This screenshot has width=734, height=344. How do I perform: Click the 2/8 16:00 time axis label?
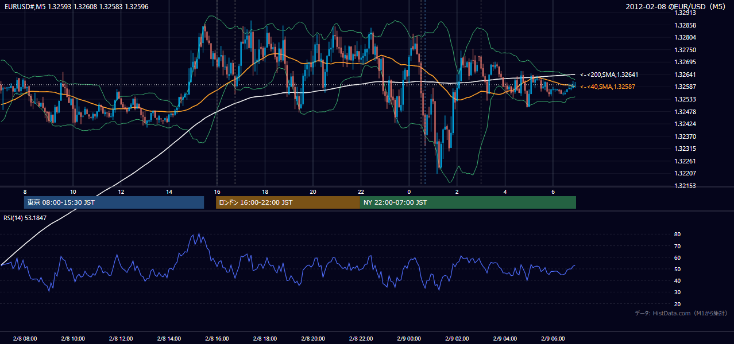(217, 338)
